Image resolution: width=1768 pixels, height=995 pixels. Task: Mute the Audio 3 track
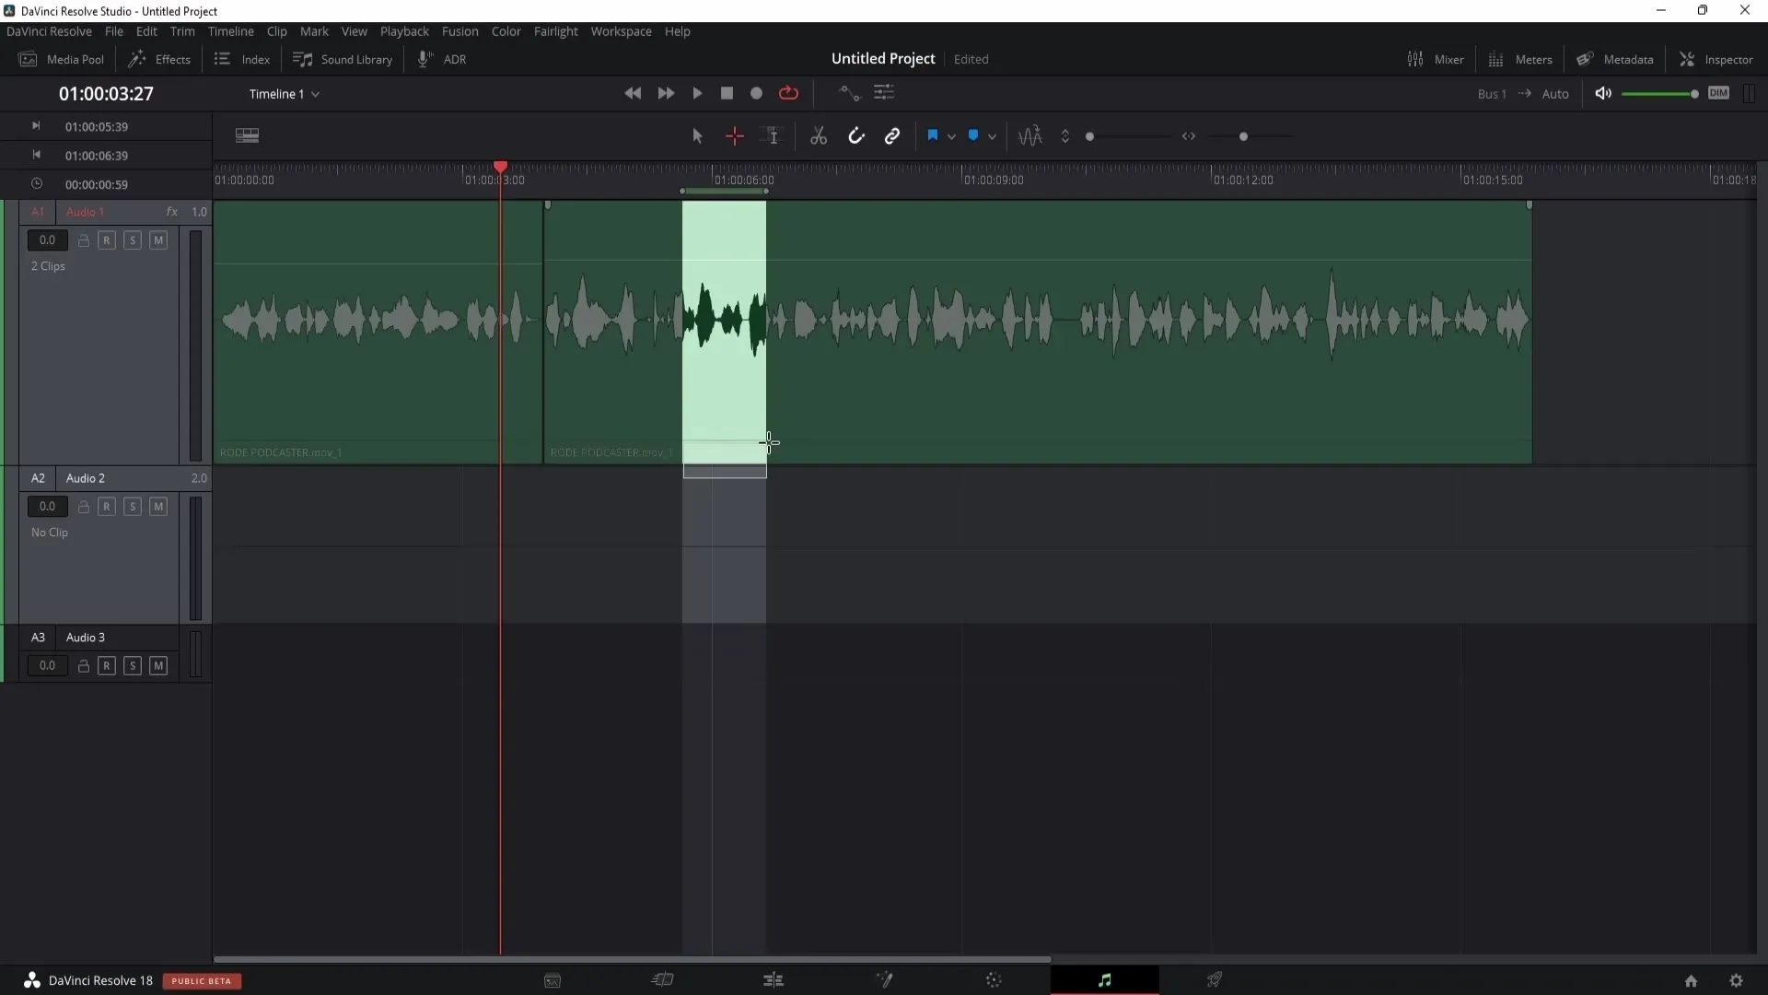(158, 666)
